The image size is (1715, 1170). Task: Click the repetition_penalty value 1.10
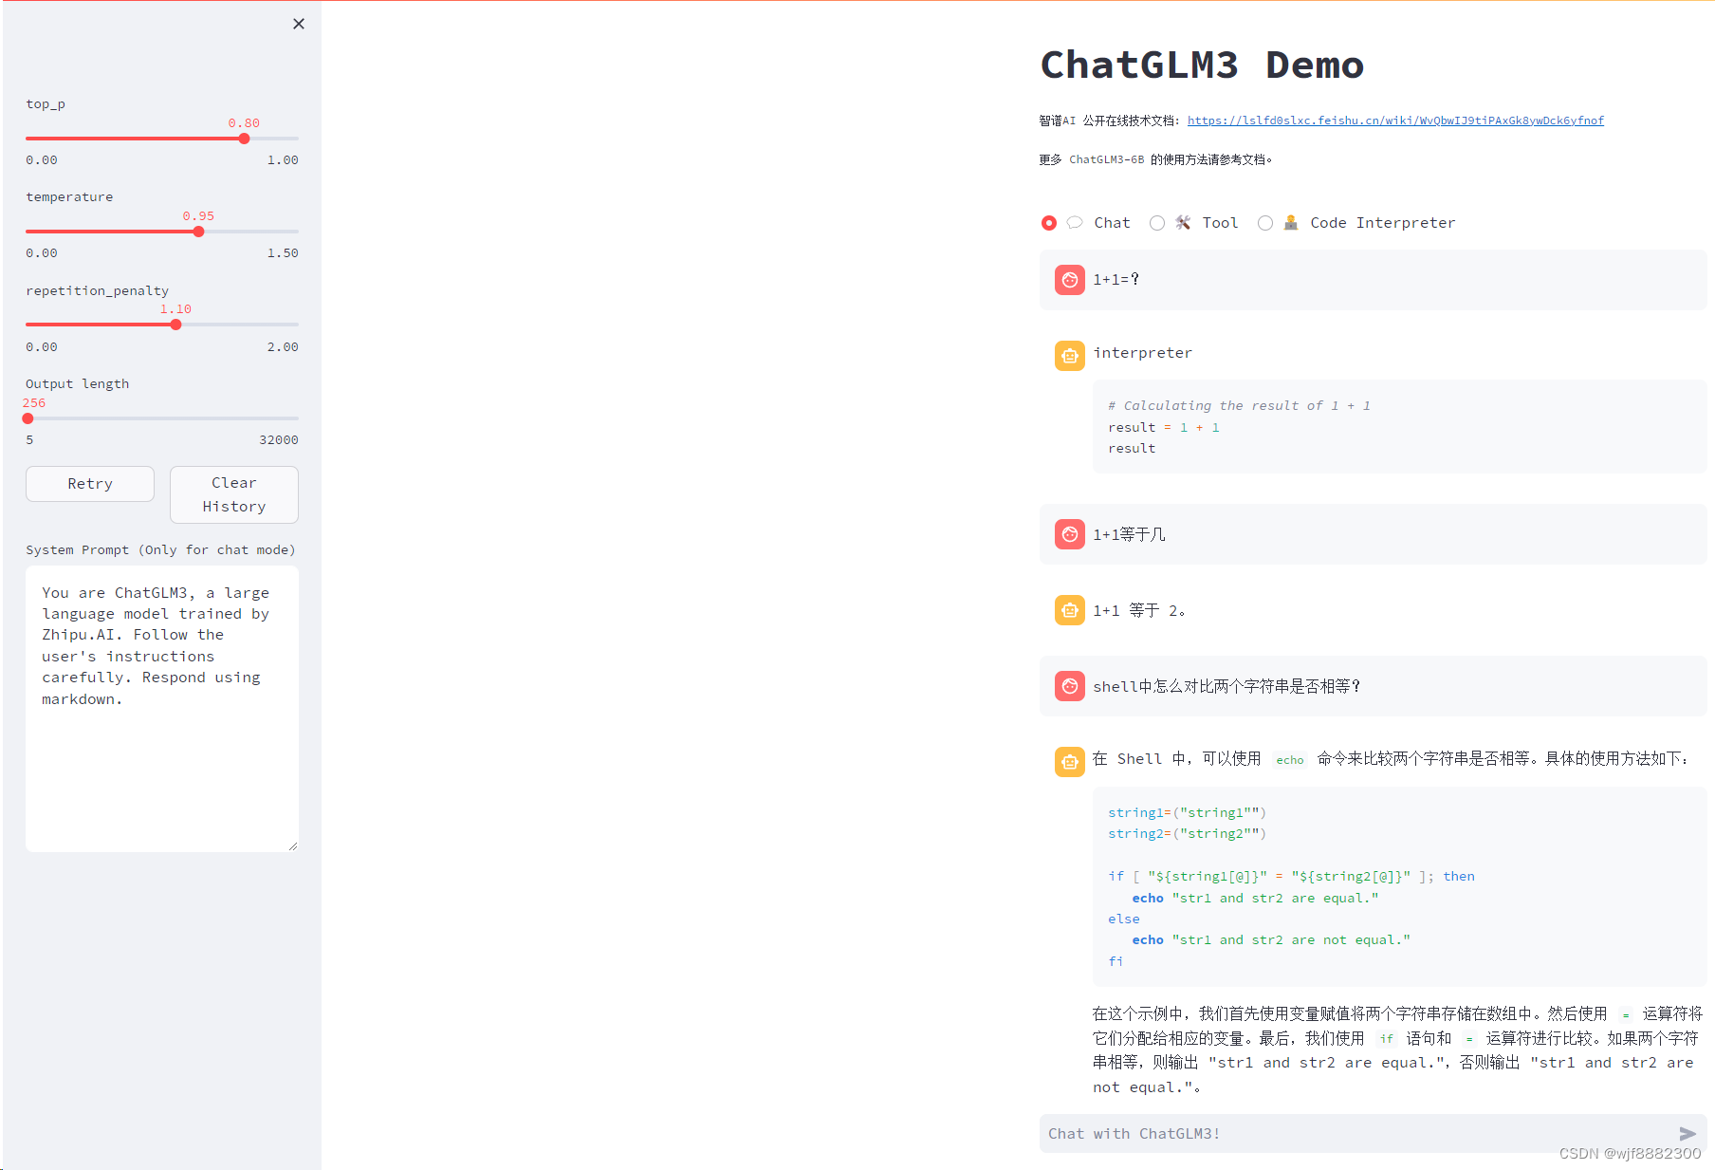[x=175, y=309]
